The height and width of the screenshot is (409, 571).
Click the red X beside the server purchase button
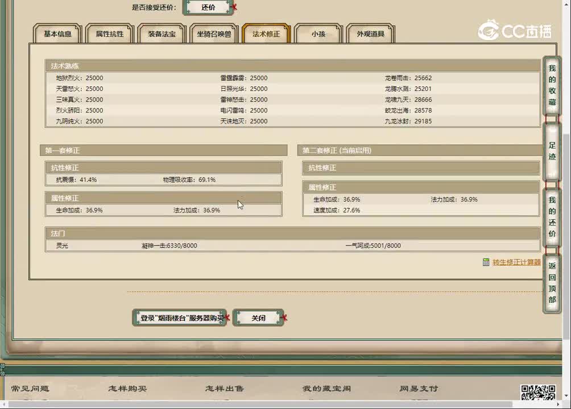[227, 318]
